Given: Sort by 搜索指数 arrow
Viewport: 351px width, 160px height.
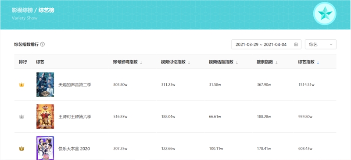Looking at the screenshot, I should click(276, 63).
